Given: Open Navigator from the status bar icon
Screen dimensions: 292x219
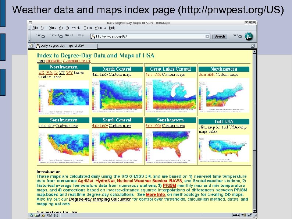Looking at the screenshot, I should click(x=32, y=215).
